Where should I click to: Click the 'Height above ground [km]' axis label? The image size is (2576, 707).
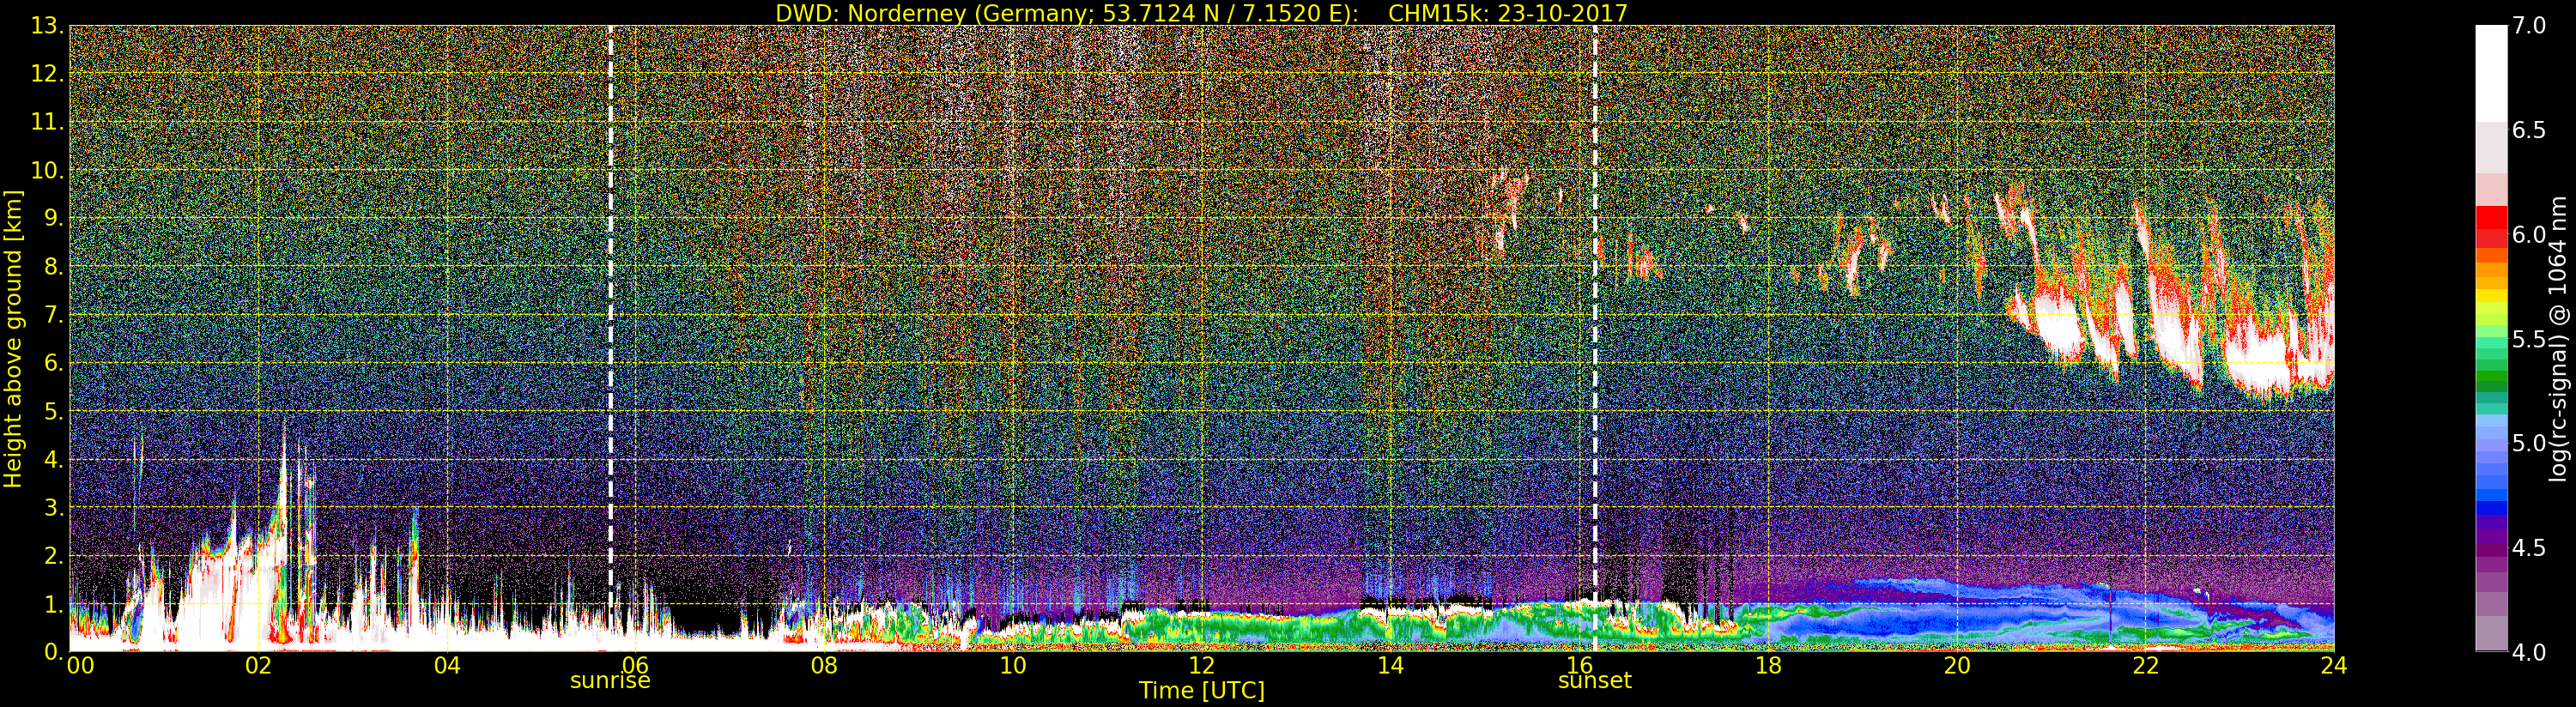point(13,339)
